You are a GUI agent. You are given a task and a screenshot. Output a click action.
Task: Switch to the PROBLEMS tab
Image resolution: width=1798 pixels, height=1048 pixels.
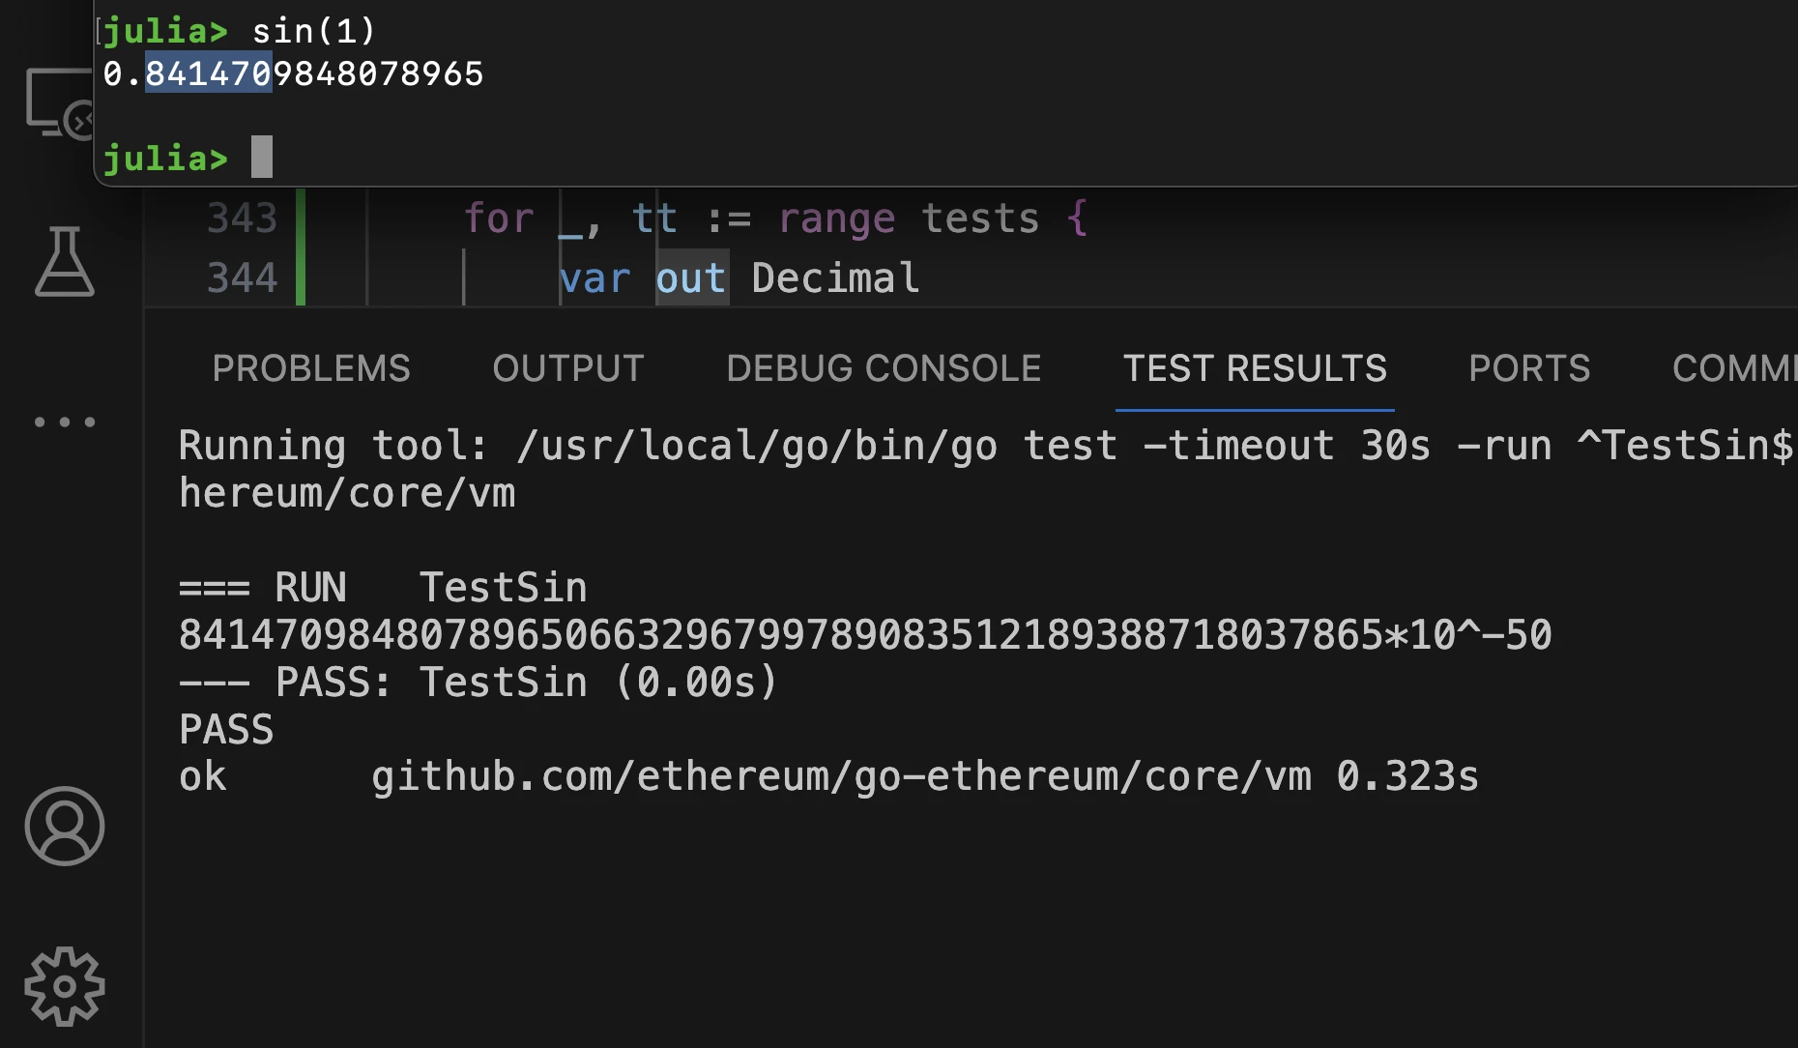(x=311, y=368)
